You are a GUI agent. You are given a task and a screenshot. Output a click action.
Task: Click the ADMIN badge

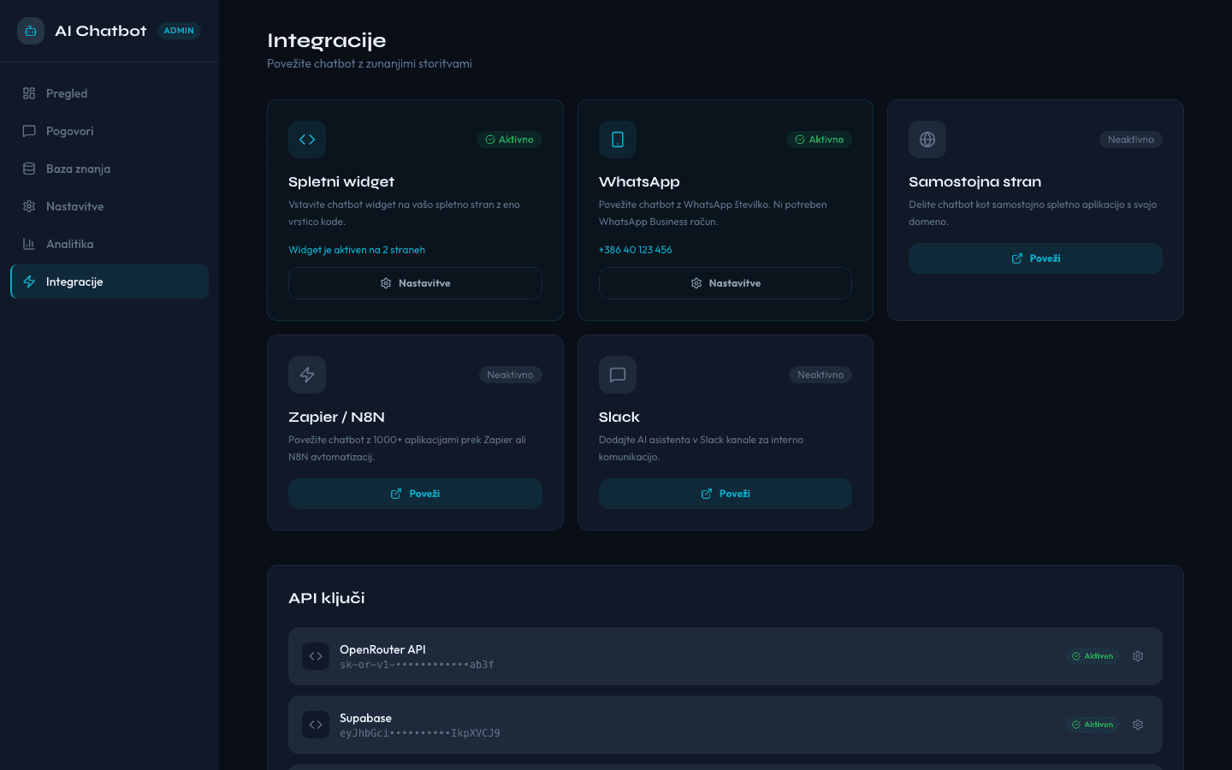[179, 31]
